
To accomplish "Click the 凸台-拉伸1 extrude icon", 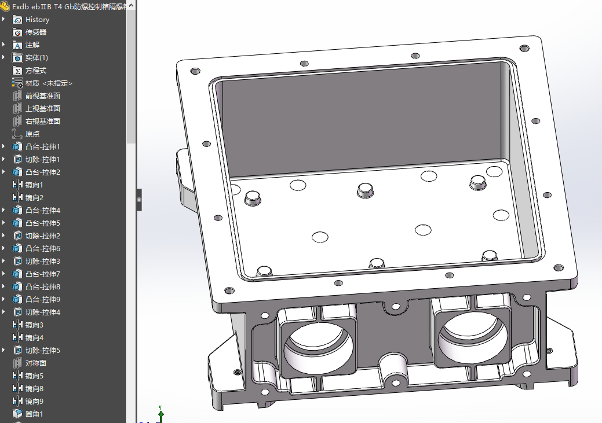I will click(x=17, y=146).
